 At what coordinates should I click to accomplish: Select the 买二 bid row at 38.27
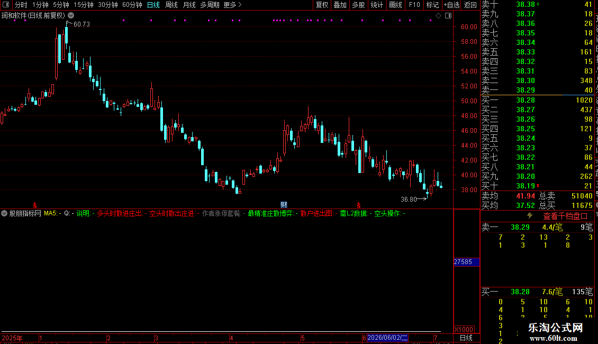tap(537, 110)
